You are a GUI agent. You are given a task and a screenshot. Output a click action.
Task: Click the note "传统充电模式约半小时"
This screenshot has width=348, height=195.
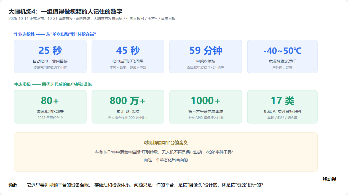[x=50, y=67]
